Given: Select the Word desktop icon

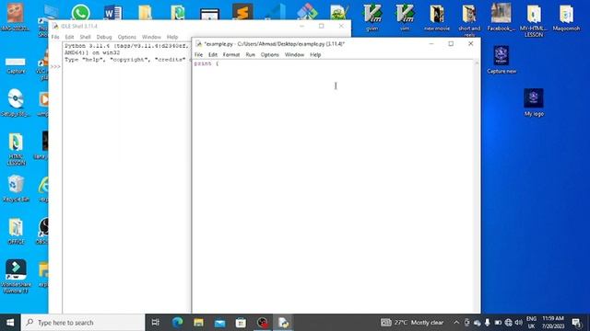Looking at the screenshot, I should pos(112,13).
